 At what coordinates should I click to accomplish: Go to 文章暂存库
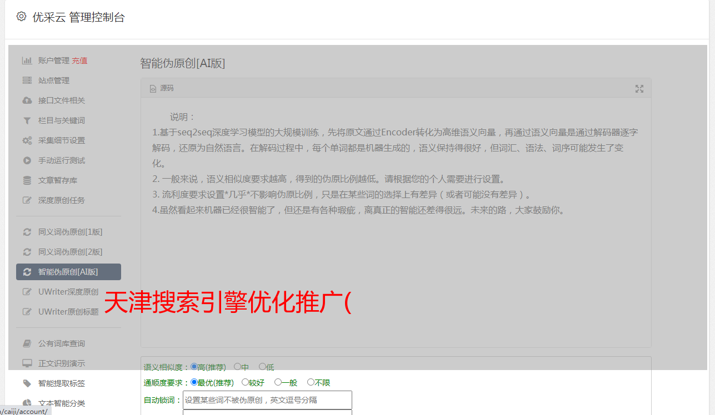pyautogui.click(x=58, y=180)
